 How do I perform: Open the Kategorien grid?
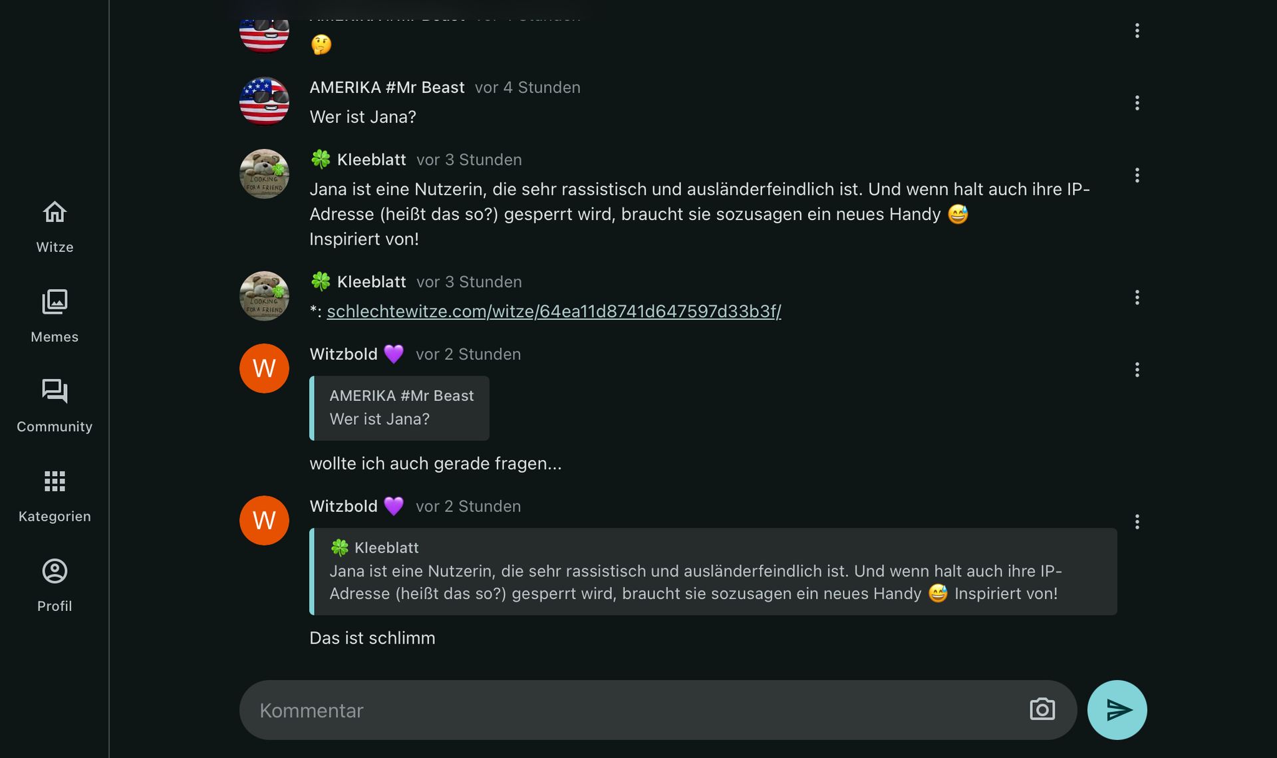(55, 496)
